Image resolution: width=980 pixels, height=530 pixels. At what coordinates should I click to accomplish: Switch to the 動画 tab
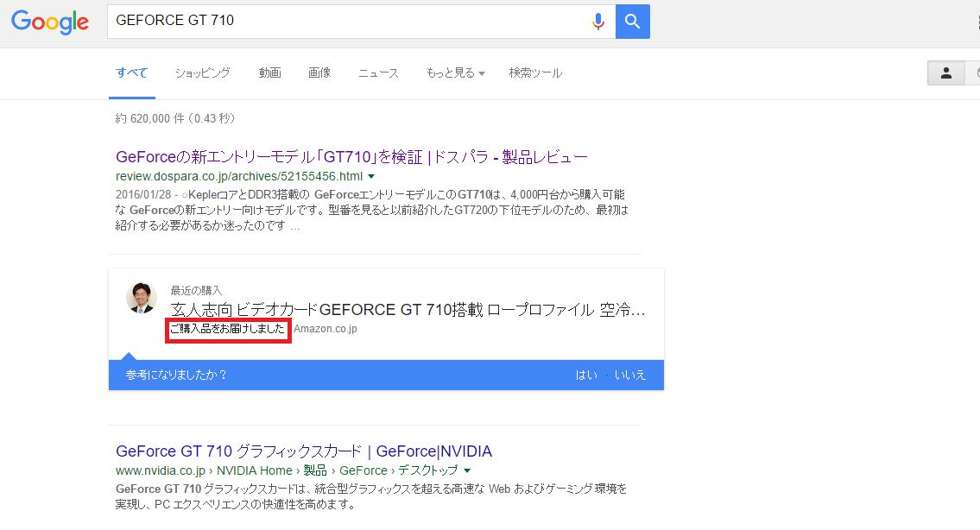270,73
